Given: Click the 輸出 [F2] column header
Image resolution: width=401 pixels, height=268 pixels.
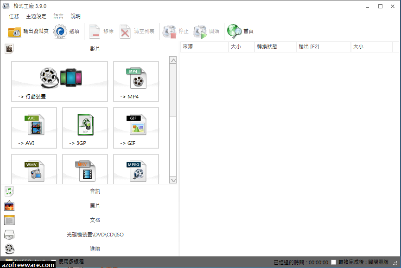Looking at the screenshot, I should tap(324, 46).
